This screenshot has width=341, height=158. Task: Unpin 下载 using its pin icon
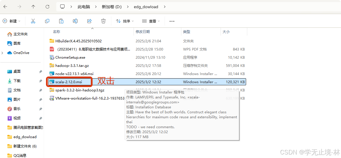click(40, 81)
